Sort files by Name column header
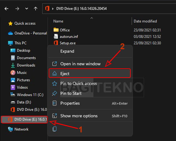This screenshot has height=141, width=176. pyautogui.click(x=58, y=21)
